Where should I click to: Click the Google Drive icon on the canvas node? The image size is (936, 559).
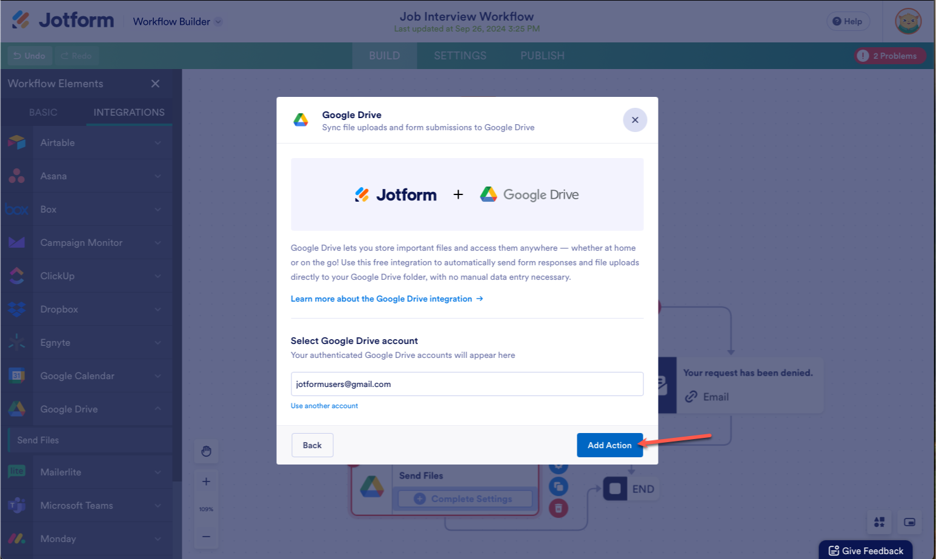coord(372,487)
